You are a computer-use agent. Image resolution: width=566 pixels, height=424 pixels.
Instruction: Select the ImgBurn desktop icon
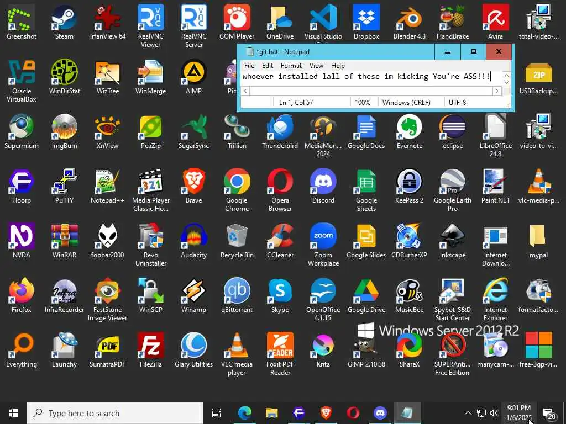coord(64,131)
